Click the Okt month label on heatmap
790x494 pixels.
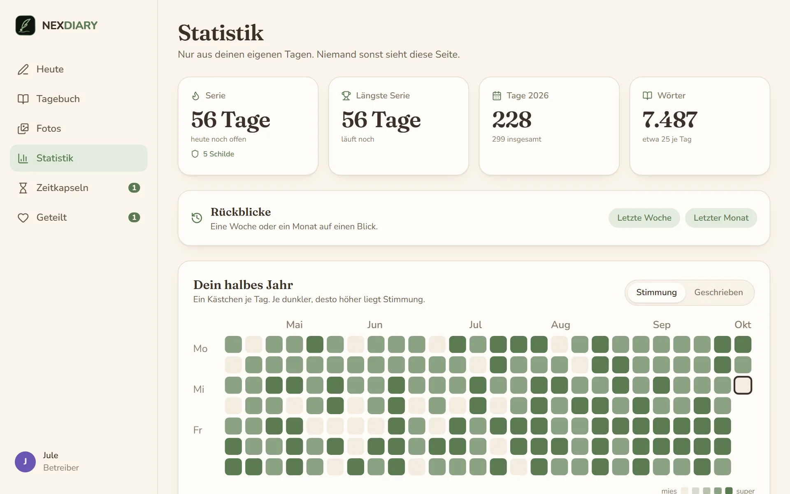743,325
